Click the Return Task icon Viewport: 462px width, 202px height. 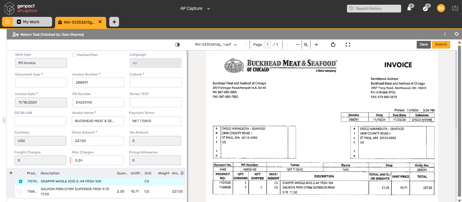(x=15, y=34)
